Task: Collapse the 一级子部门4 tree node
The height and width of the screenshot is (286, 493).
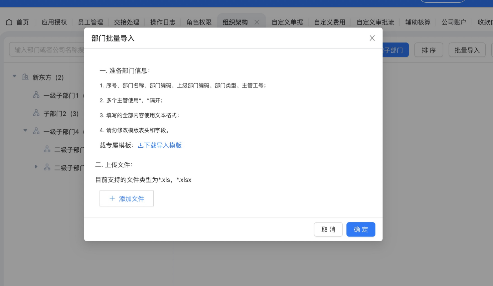Action: [25, 131]
